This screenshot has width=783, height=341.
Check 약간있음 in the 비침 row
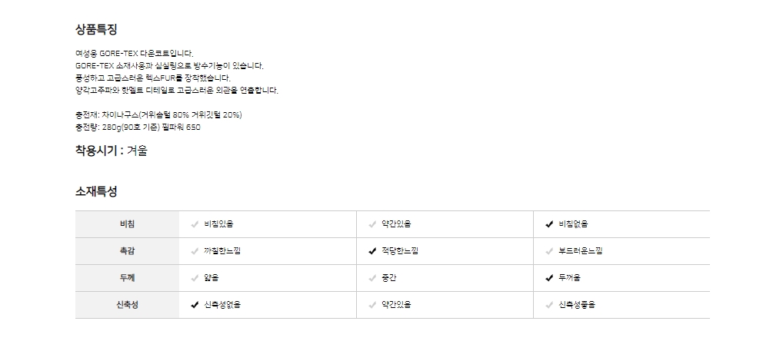click(x=372, y=224)
